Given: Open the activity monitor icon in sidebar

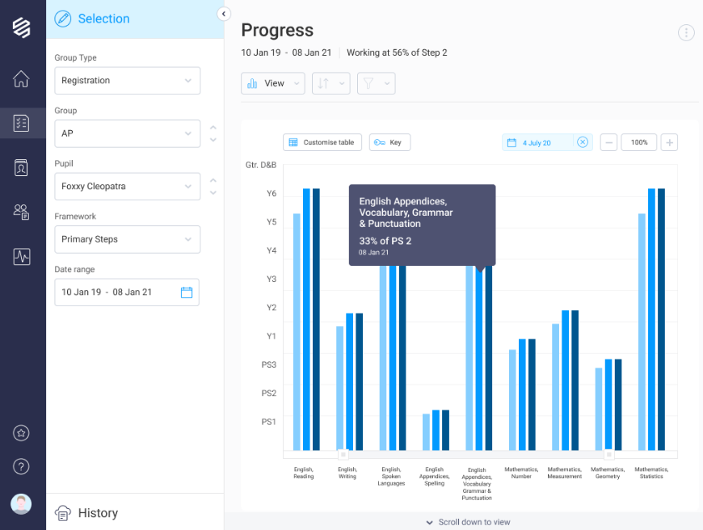Looking at the screenshot, I should pos(22,257).
